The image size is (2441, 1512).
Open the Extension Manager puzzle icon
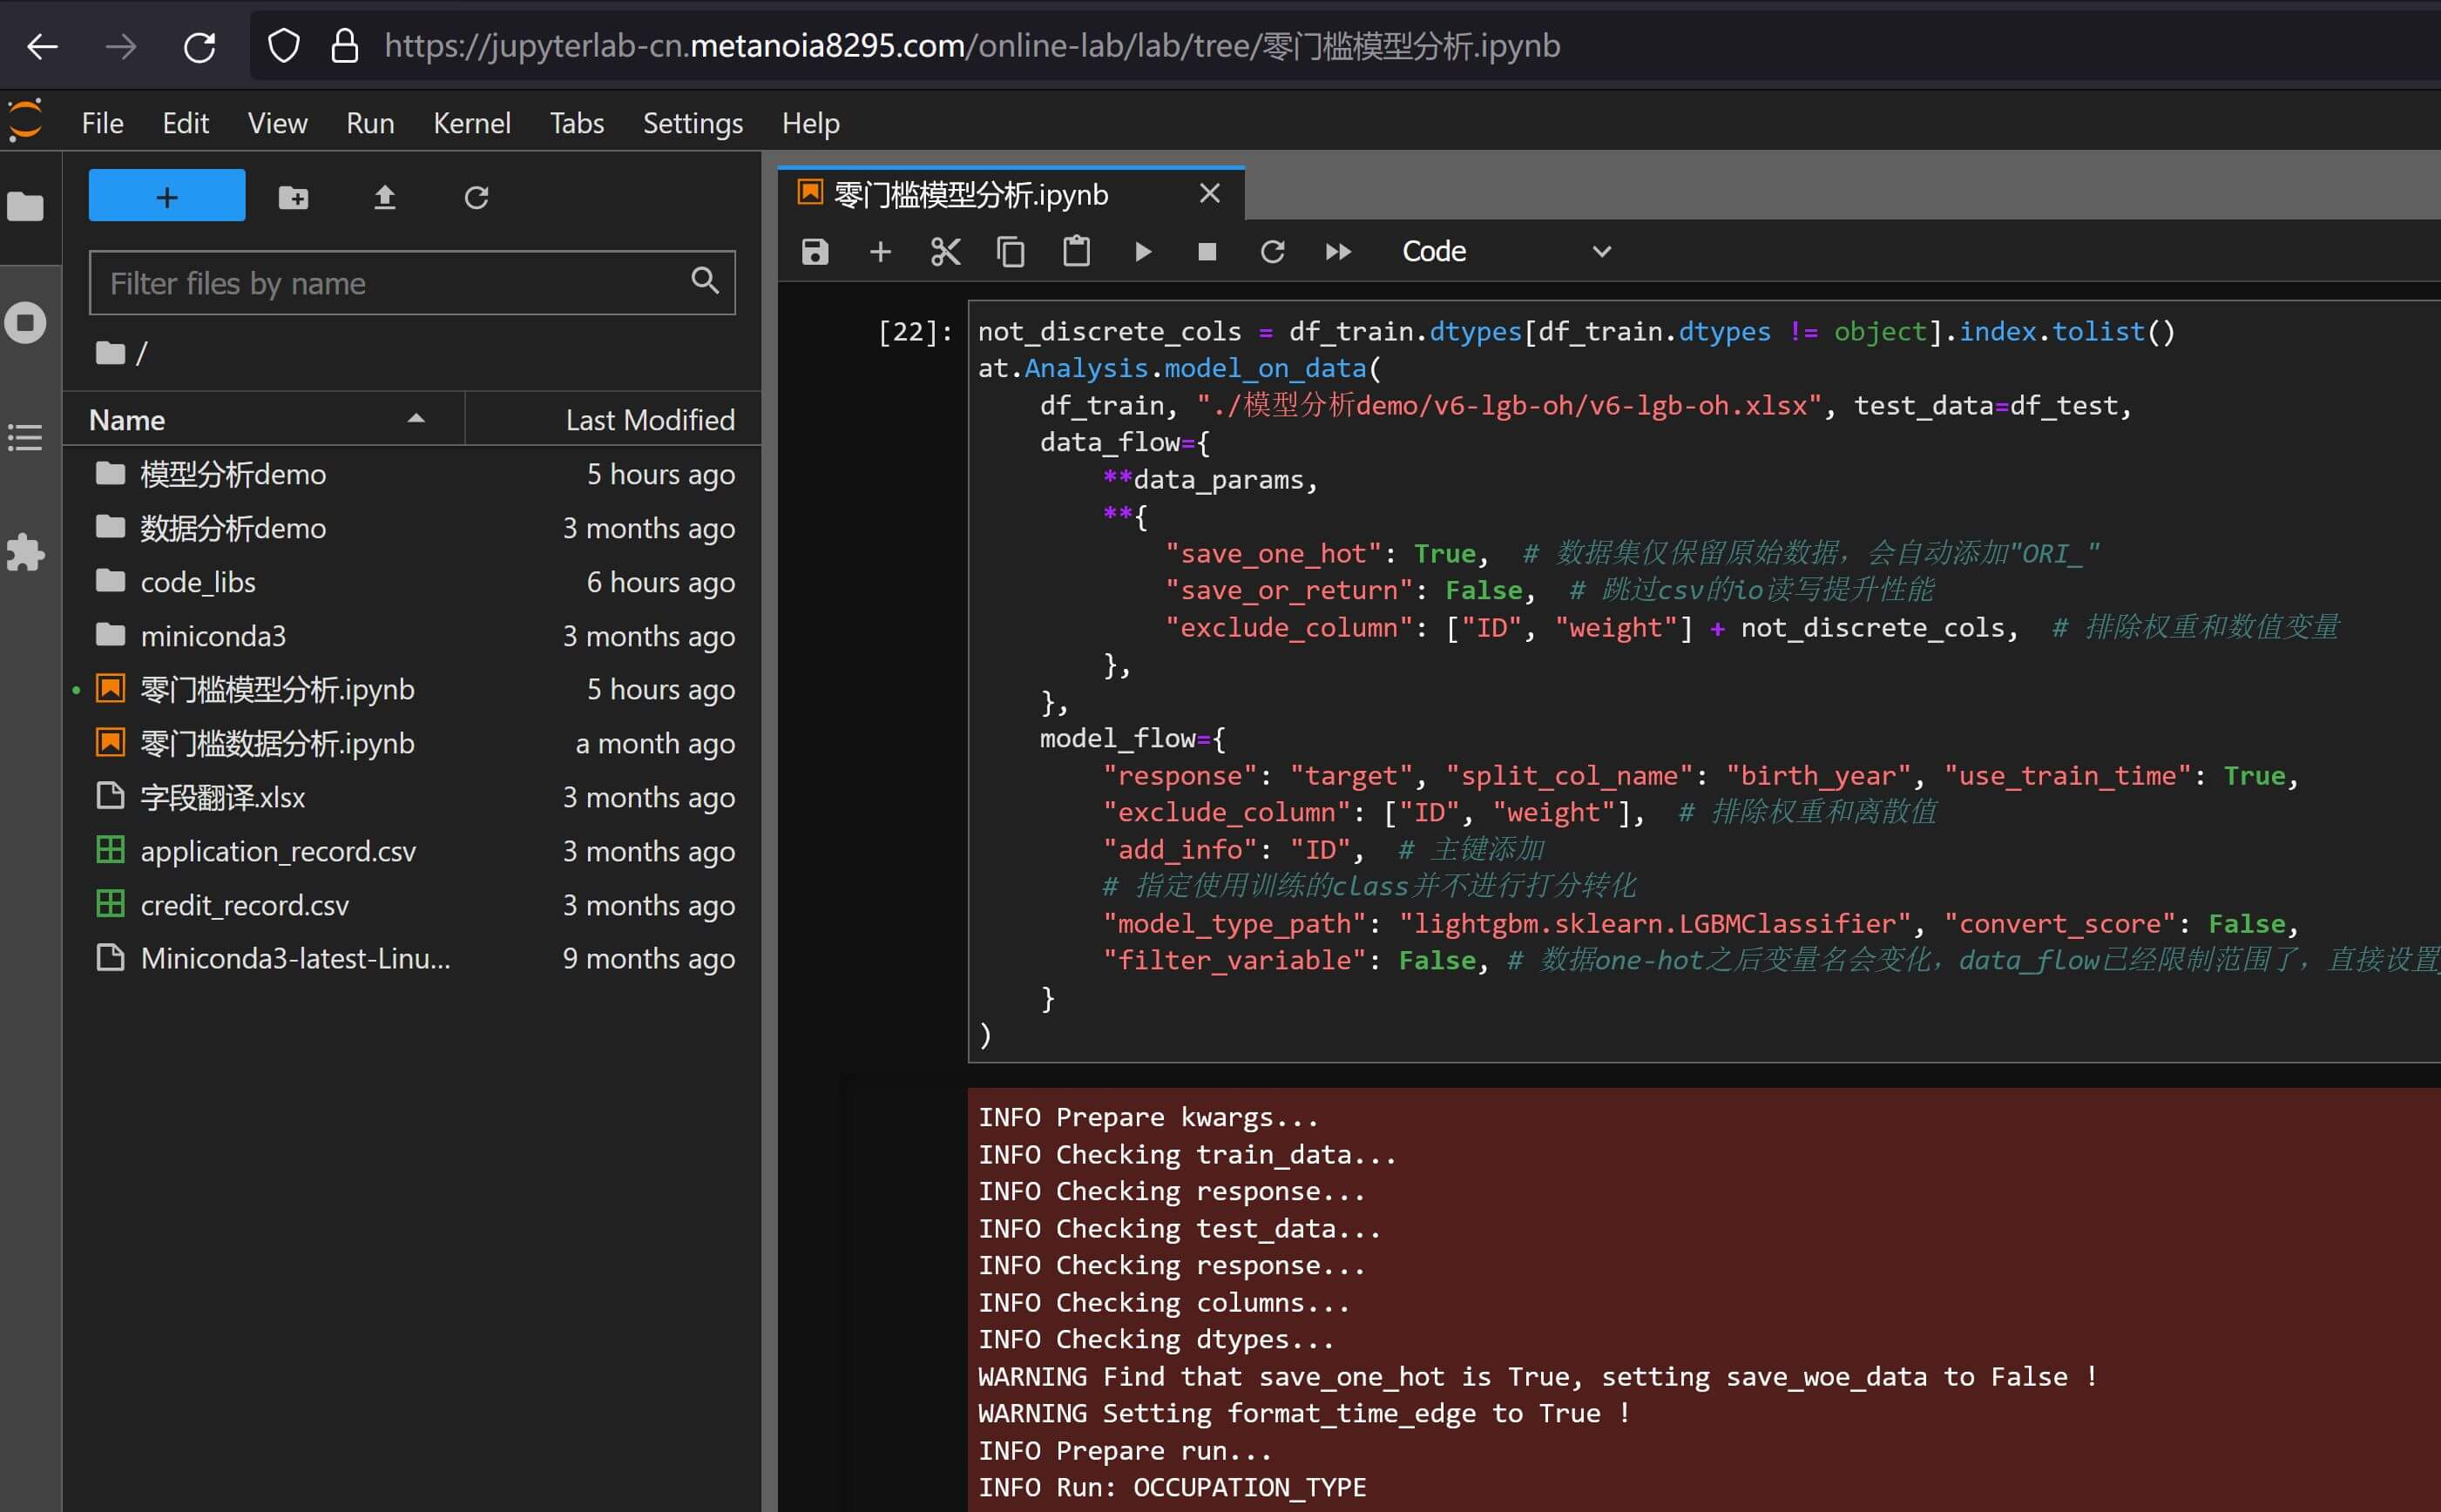25,552
